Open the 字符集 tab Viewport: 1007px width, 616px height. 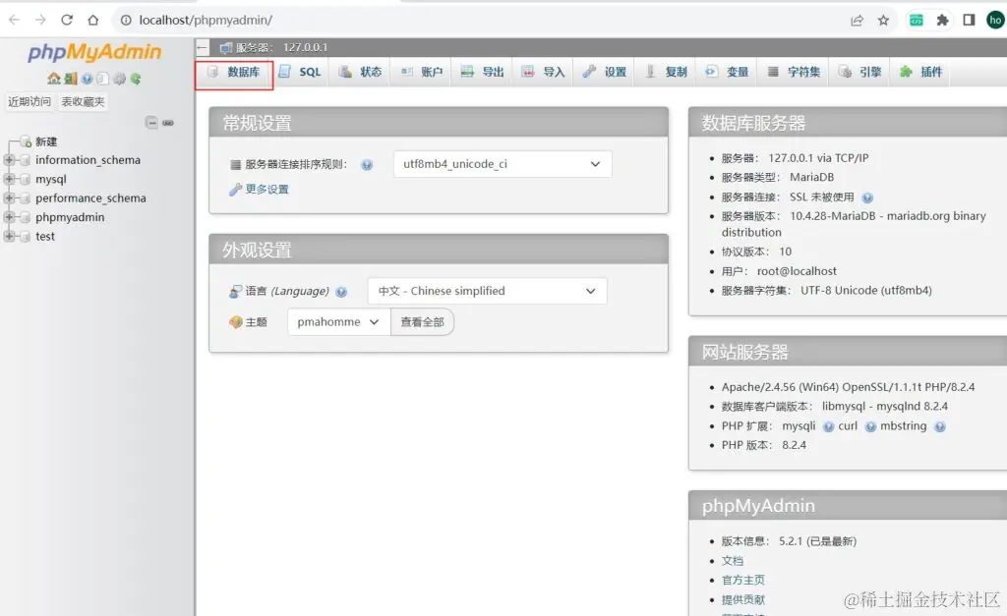[x=794, y=72]
